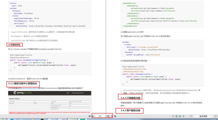Switch to continuous scrolling view

point(180,116)
